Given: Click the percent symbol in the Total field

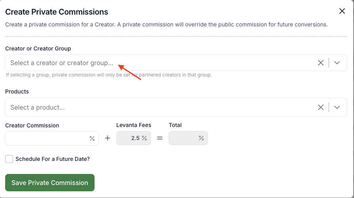Looking at the screenshot, I should click(x=201, y=138).
